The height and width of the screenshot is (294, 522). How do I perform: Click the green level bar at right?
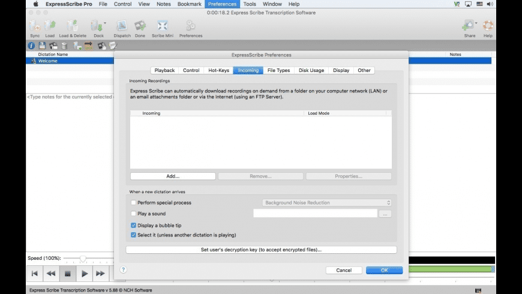coord(452,269)
